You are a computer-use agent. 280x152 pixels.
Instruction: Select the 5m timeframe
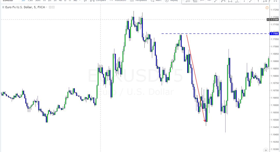(x=23, y=1)
